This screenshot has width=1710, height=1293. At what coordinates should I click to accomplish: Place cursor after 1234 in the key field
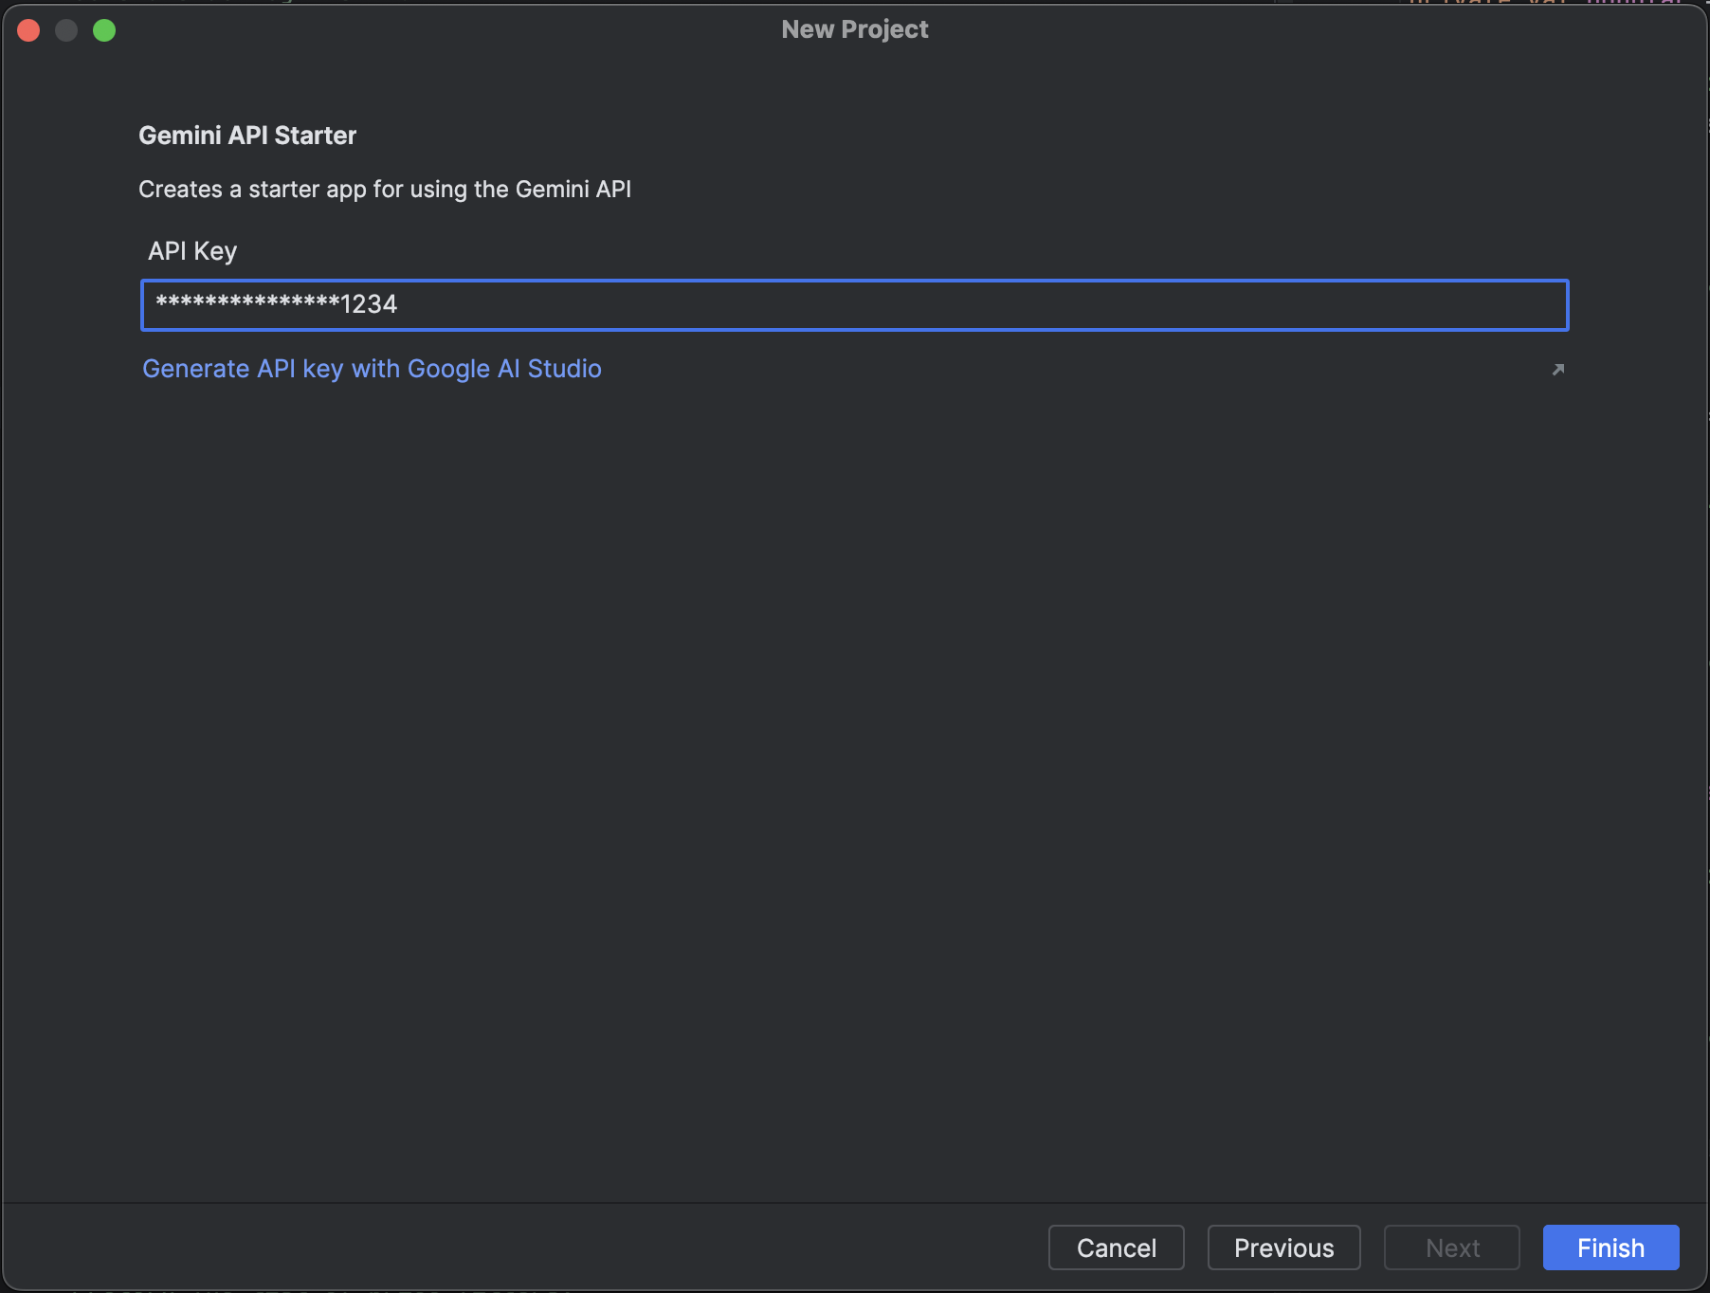[399, 305]
